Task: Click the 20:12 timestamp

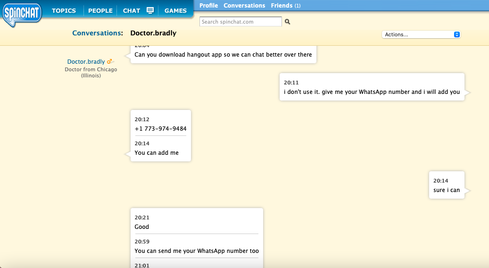Action: point(142,119)
